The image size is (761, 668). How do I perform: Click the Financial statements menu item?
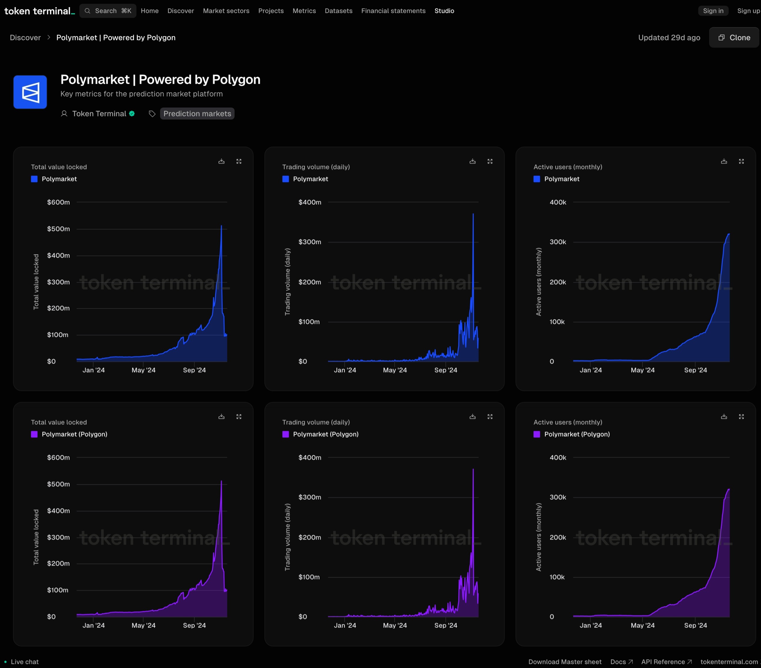393,10
